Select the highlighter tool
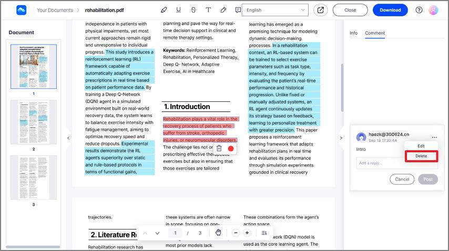The image size is (449, 251). coord(164,10)
